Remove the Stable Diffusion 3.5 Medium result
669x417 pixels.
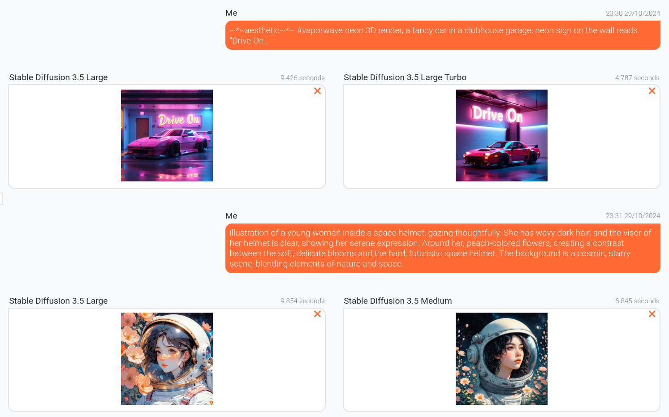[652, 314]
